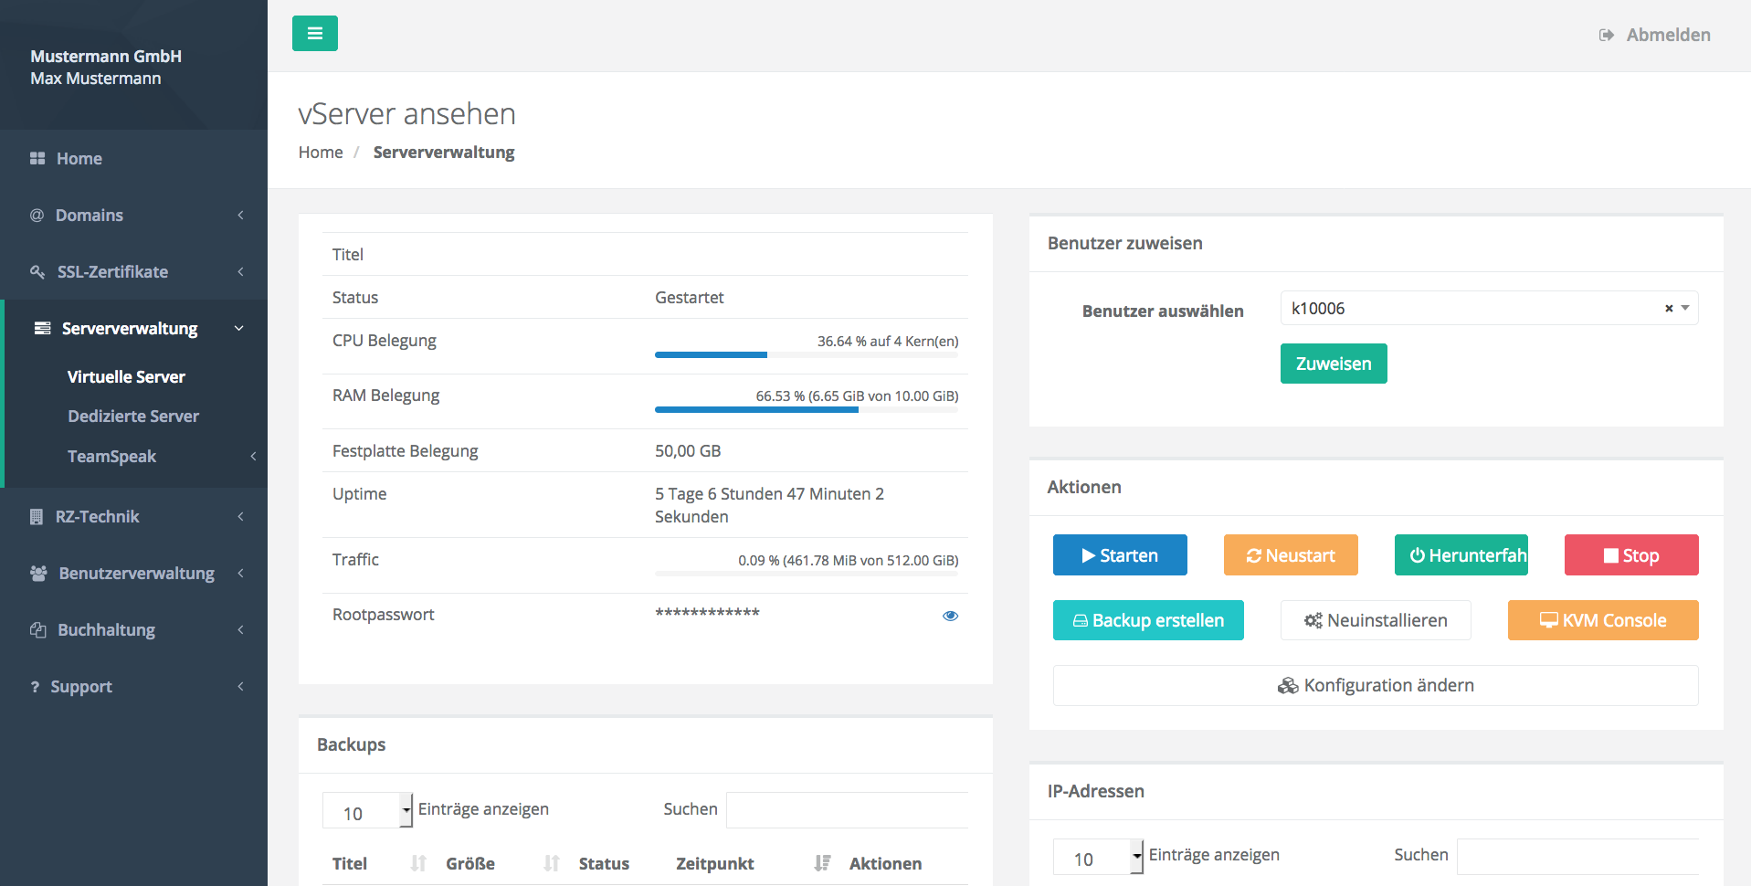This screenshot has width=1751, height=886.
Task: Open Virtuelle Server submenu item
Action: 126,376
